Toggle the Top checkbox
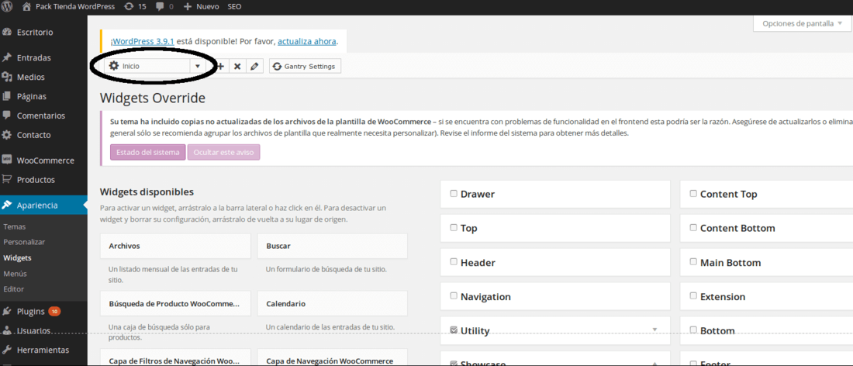853x366 pixels. pyautogui.click(x=453, y=227)
